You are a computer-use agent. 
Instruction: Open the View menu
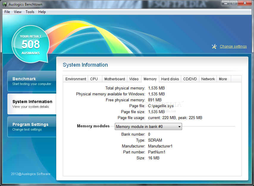click(x=18, y=12)
